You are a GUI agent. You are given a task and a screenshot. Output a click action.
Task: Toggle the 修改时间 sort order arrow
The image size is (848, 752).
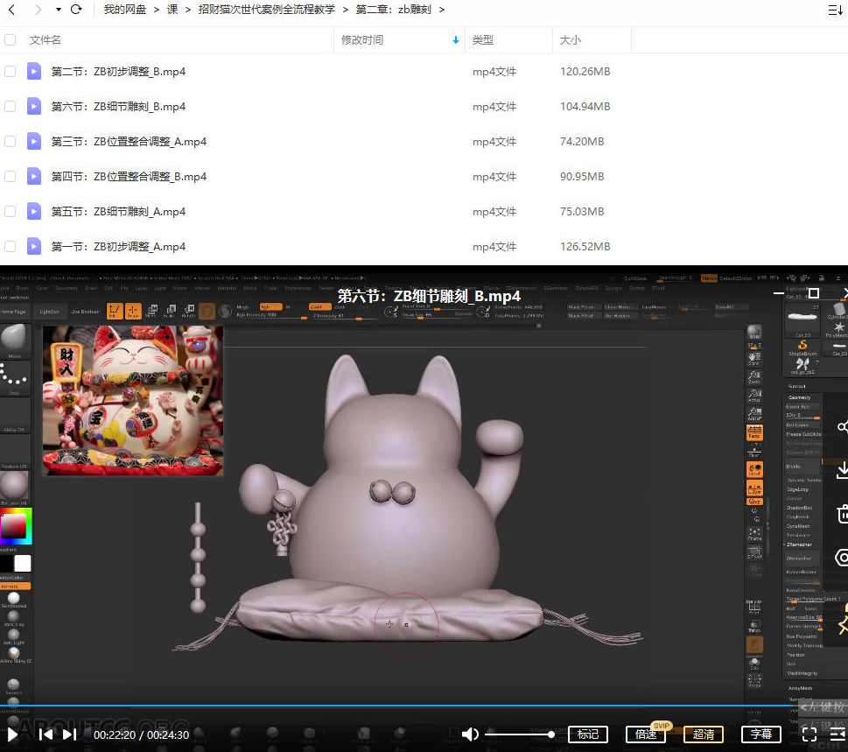(453, 40)
